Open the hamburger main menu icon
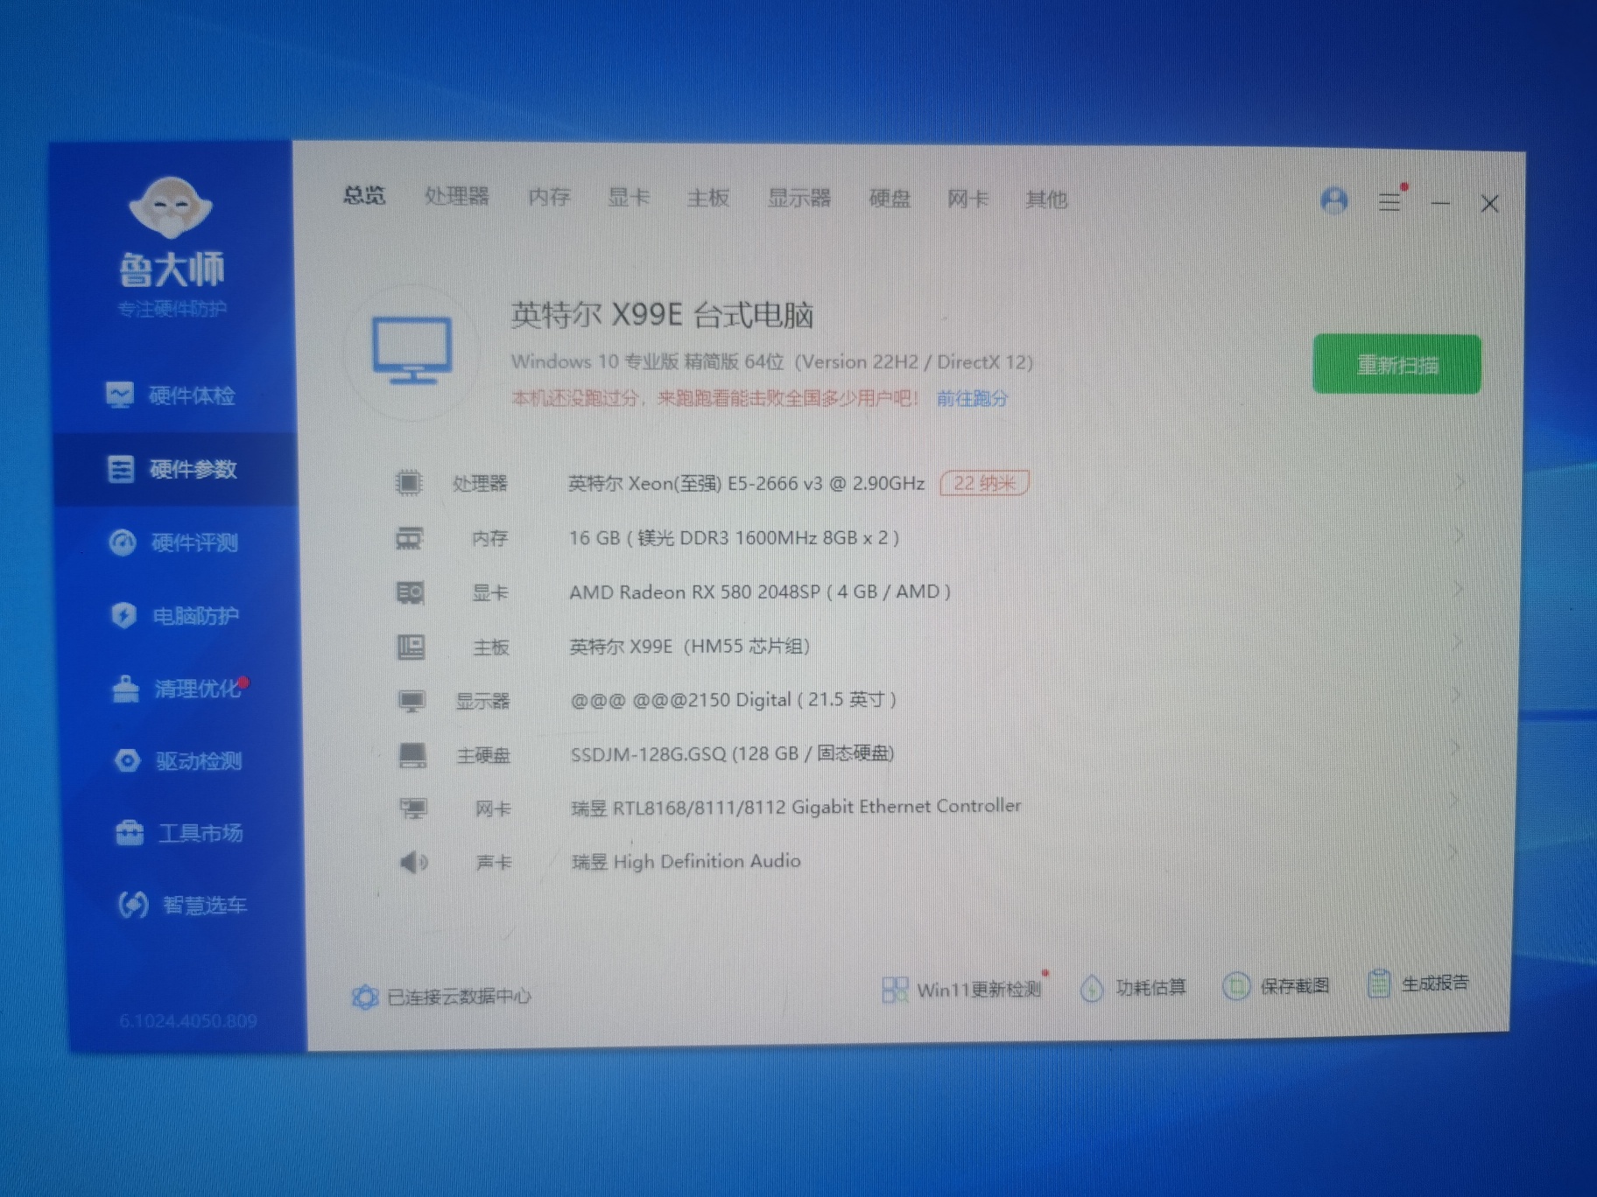Viewport: 1597px width, 1197px height. point(1389,202)
